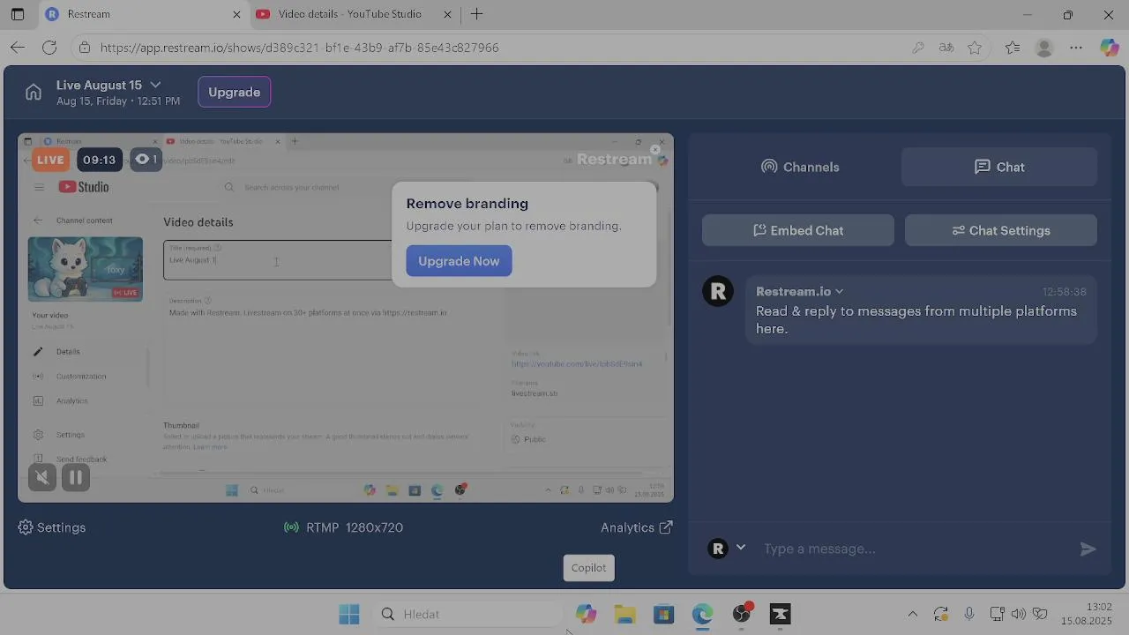1129x635 pixels.
Task: Launch Copilot from the taskbar
Action: (x=587, y=614)
